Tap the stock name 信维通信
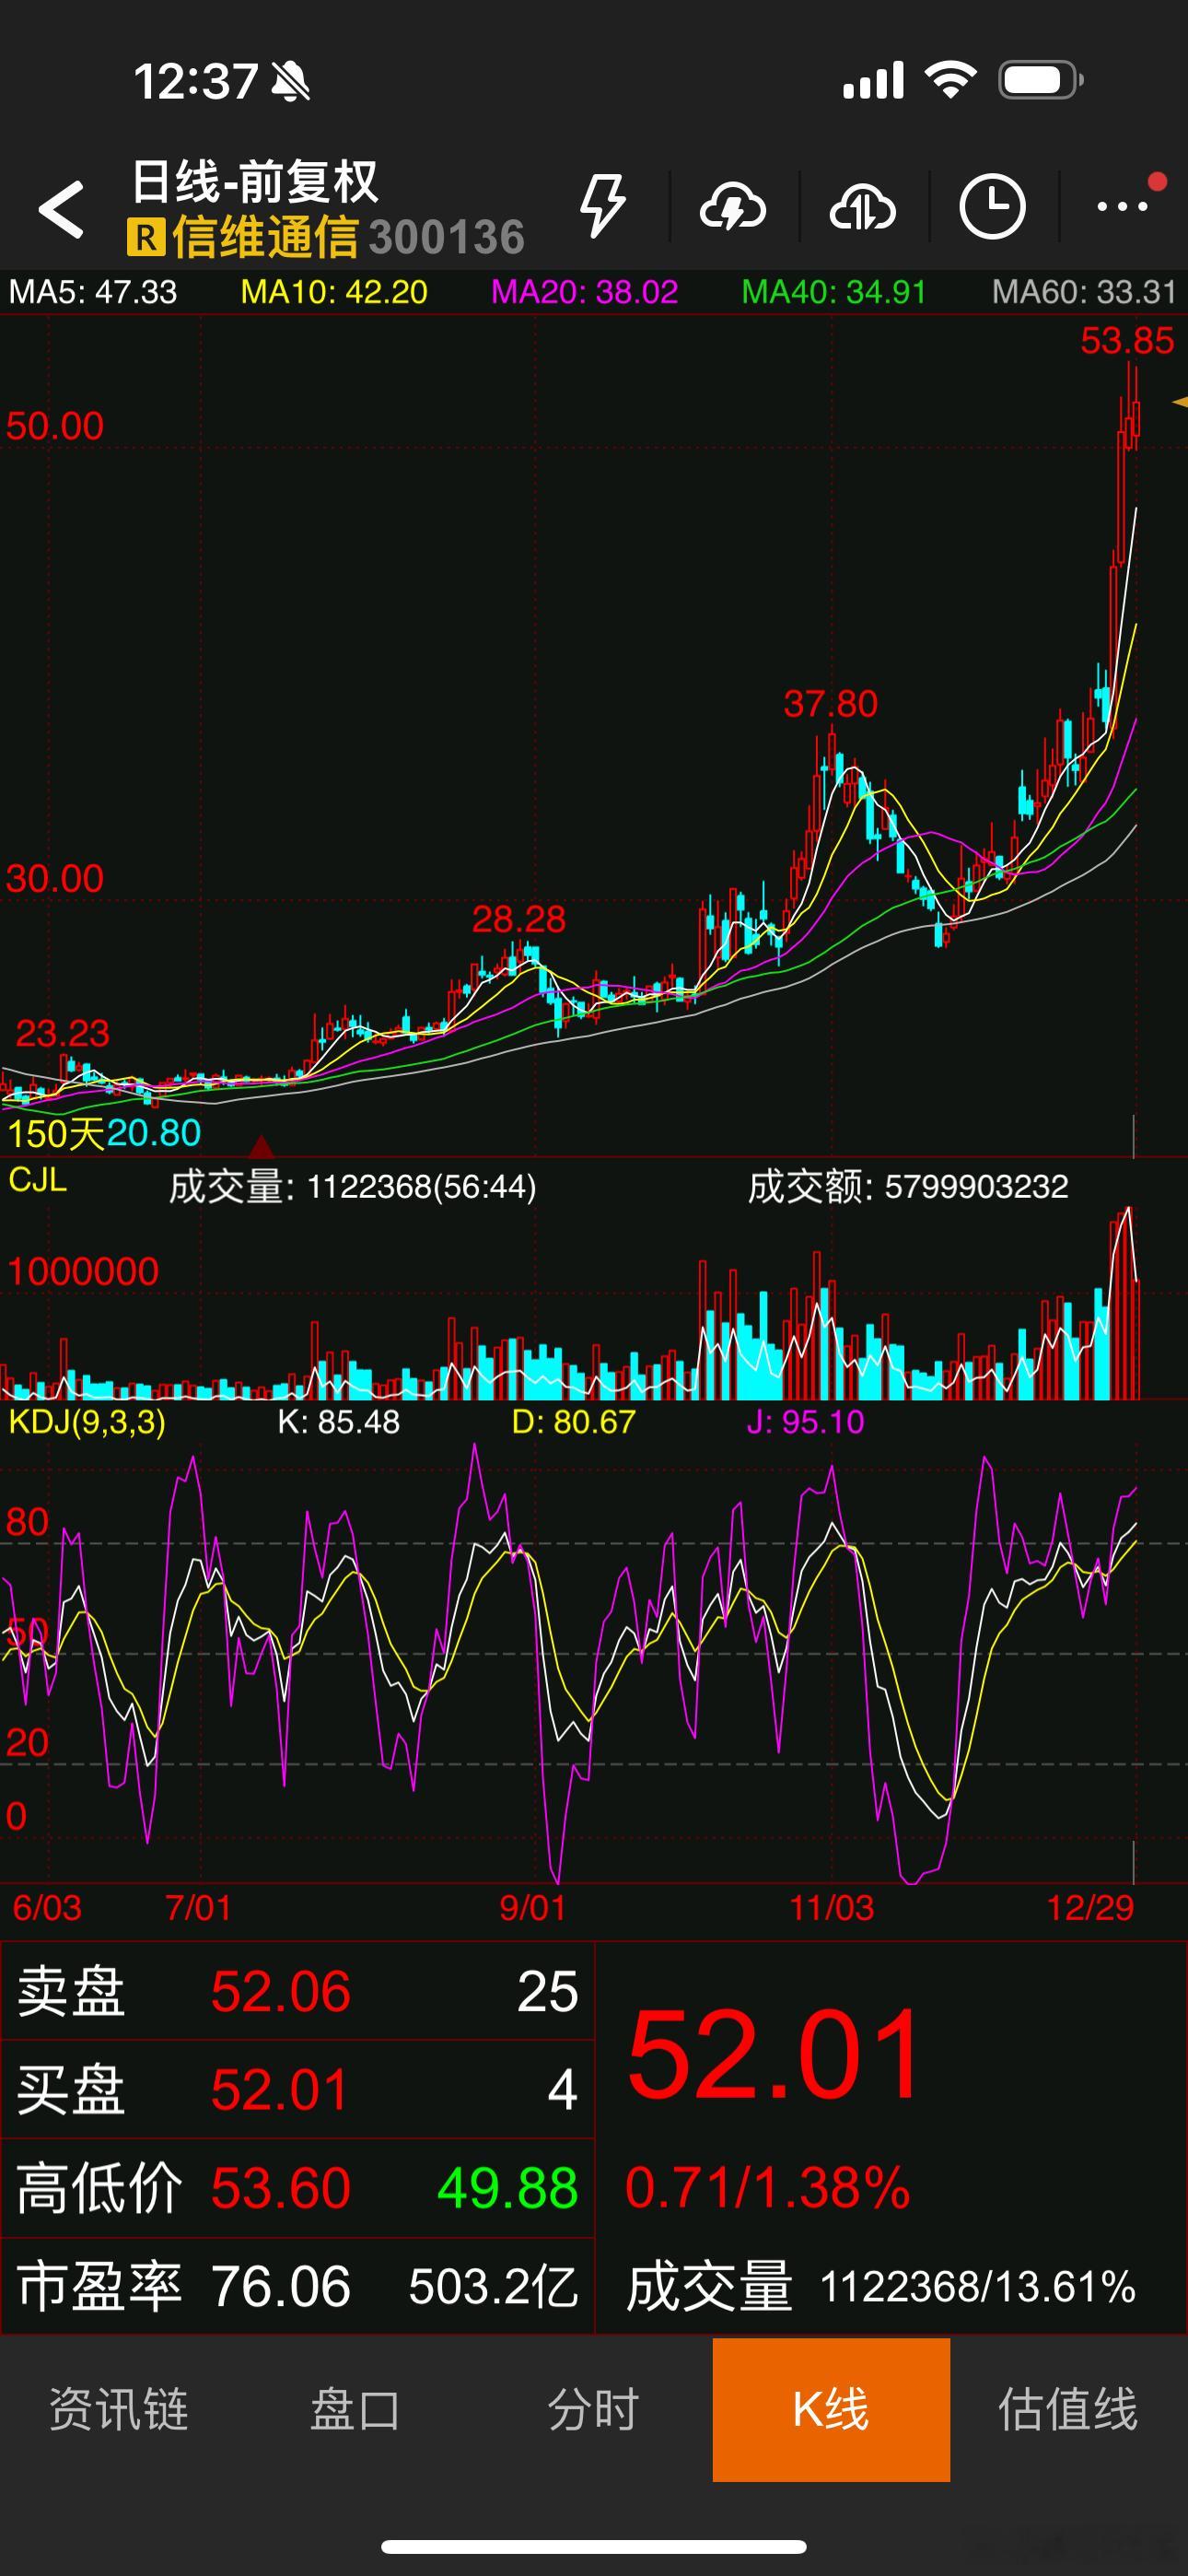1188x2576 pixels. (x=264, y=238)
